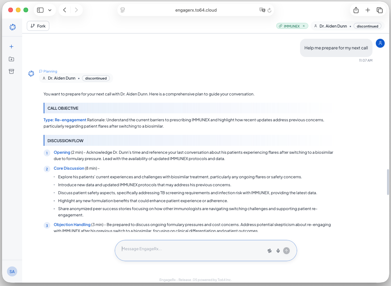Click the Core Discussion step link

[69, 168]
